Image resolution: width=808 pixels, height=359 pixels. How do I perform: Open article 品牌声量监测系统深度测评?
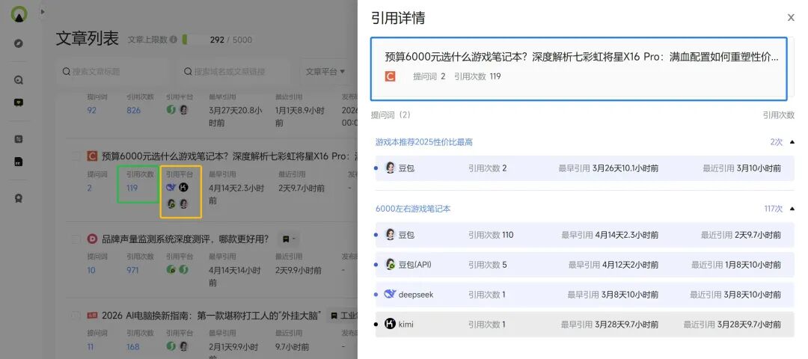[x=186, y=239]
